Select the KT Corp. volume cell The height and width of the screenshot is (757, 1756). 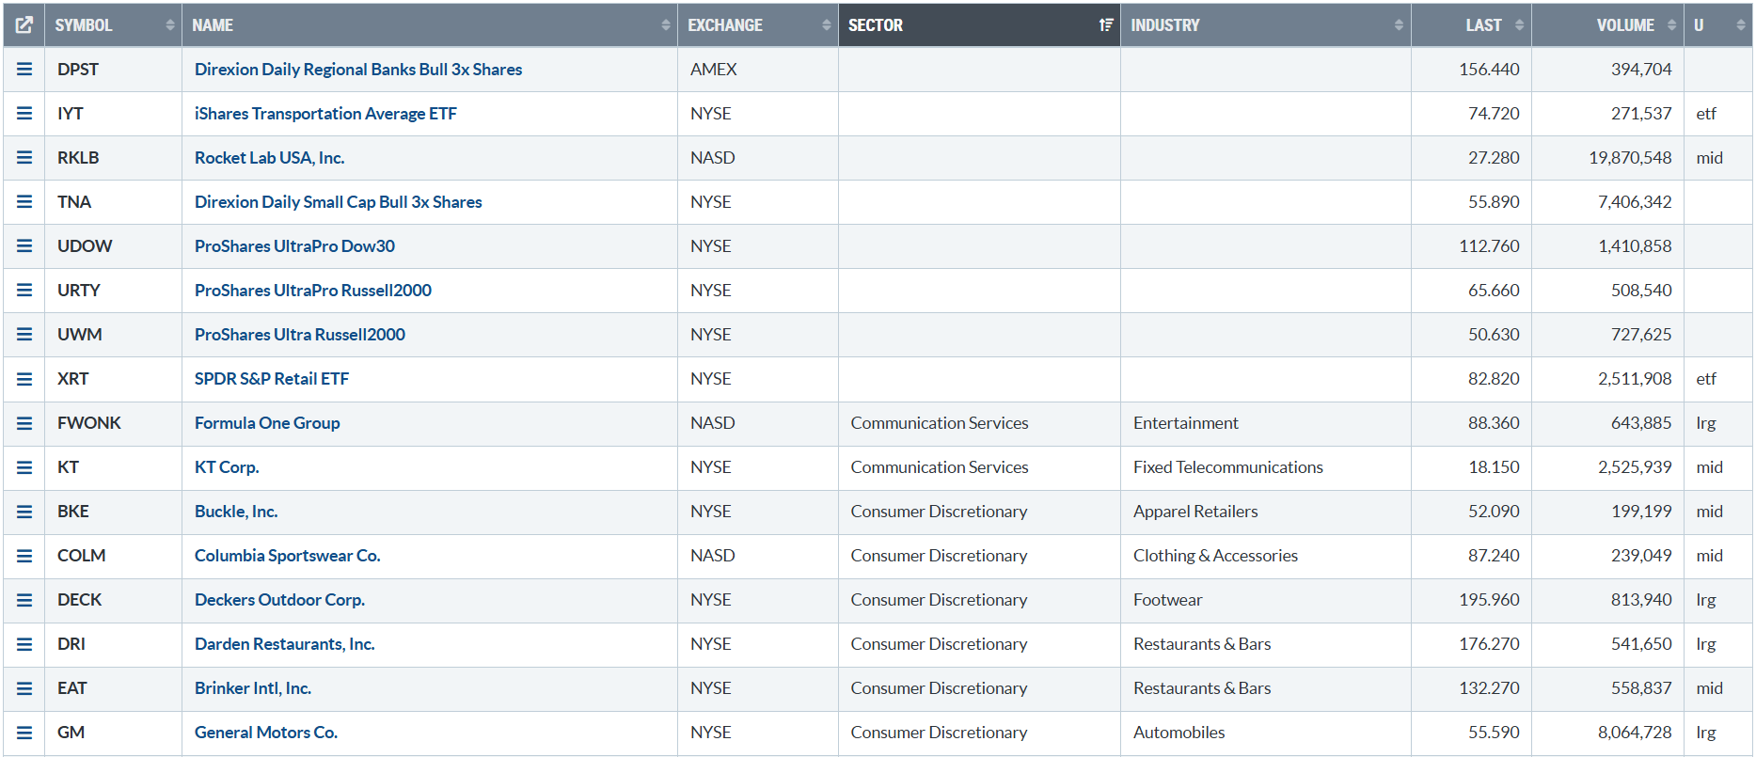(1634, 467)
